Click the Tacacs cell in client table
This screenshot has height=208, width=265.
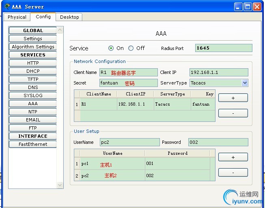click(172, 104)
